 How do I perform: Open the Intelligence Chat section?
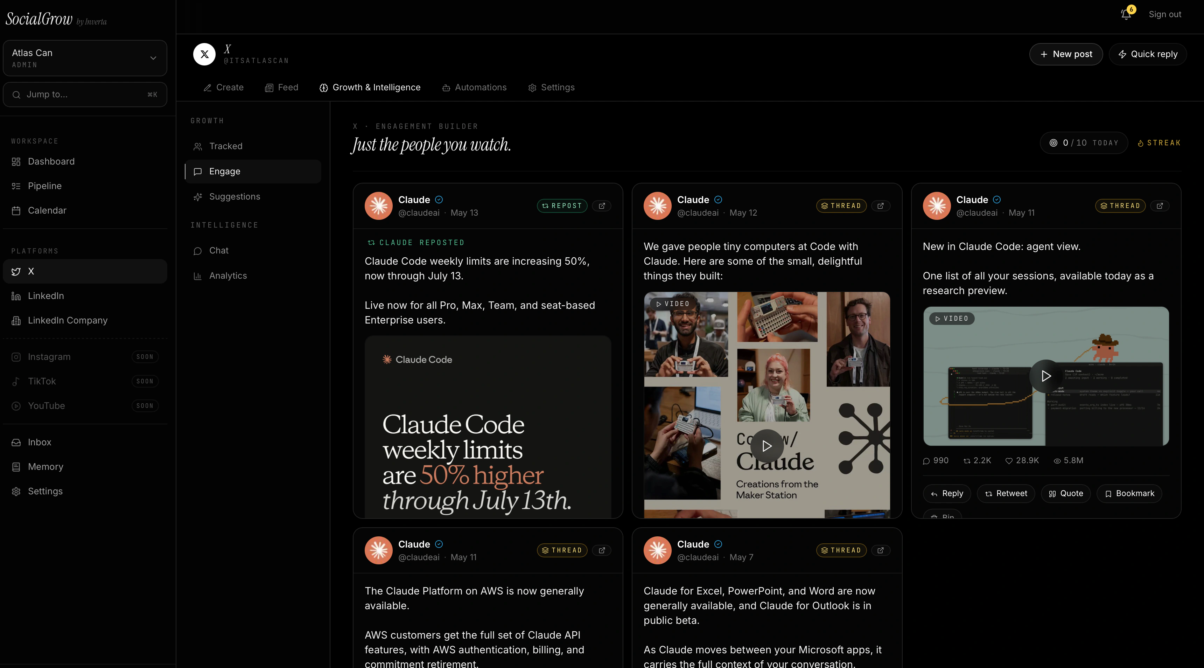[253, 251]
